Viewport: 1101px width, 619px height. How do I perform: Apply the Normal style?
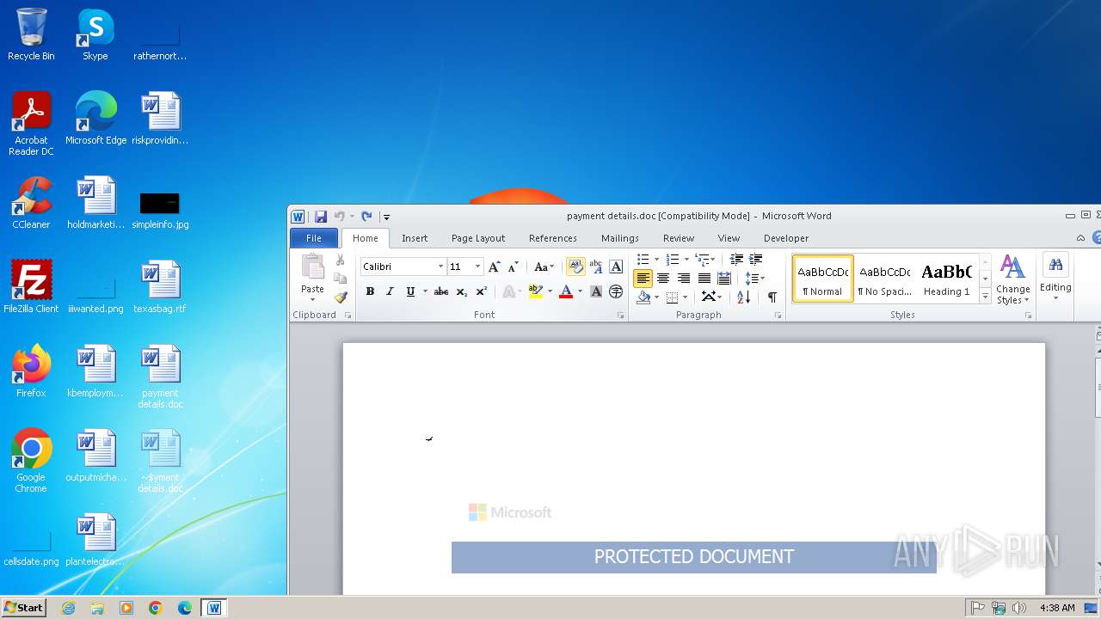pyautogui.click(x=823, y=279)
